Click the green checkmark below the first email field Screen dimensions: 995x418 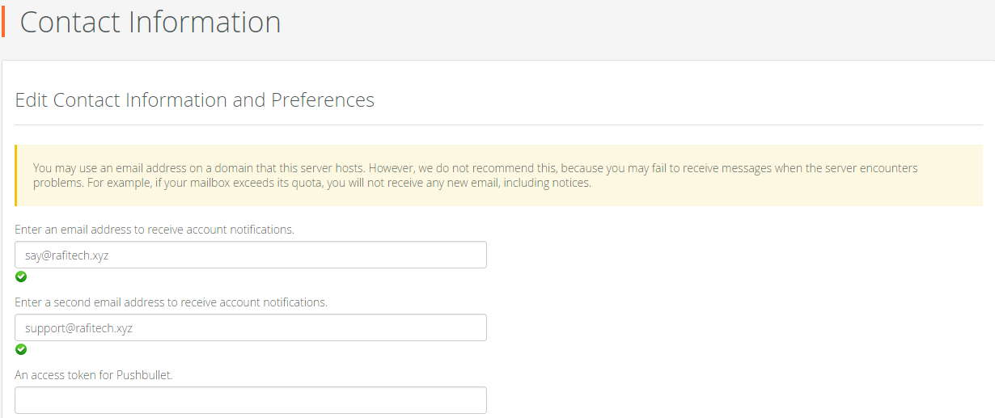pos(21,277)
